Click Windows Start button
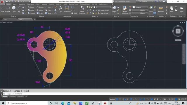The width and height of the screenshot is (187, 105). [x=3, y=103]
